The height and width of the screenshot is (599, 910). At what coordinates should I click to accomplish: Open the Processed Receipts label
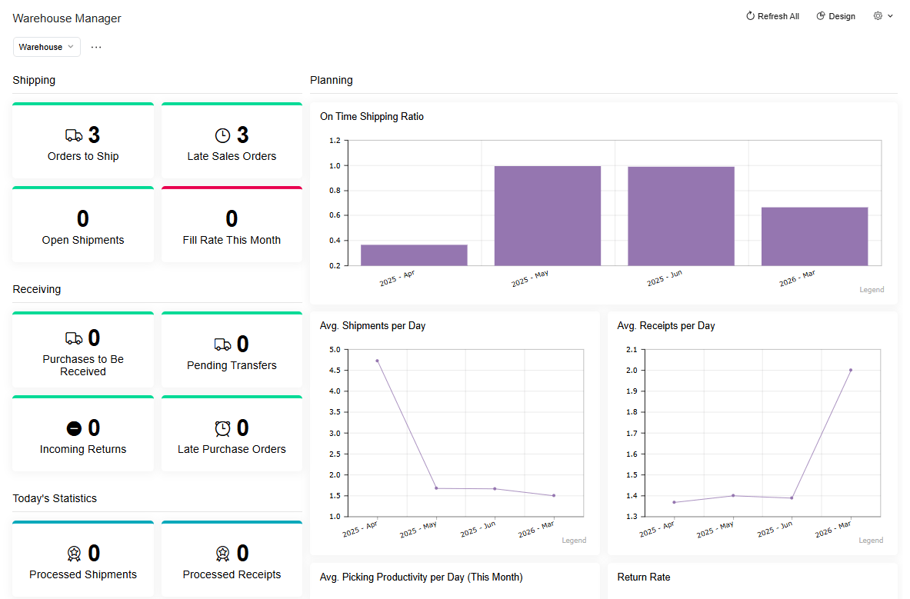pos(232,574)
